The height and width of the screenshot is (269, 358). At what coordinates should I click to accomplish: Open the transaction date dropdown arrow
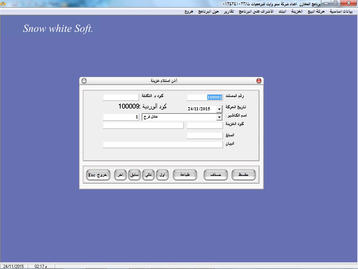219,109
